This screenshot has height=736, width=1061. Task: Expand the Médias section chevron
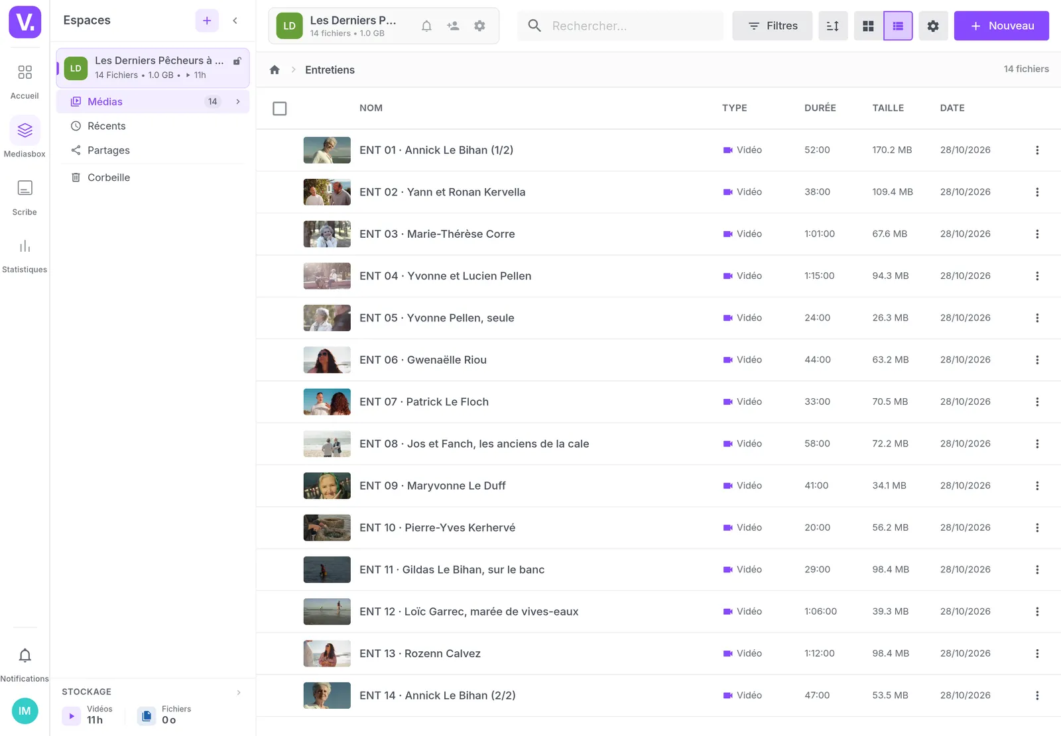click(238, 101)
